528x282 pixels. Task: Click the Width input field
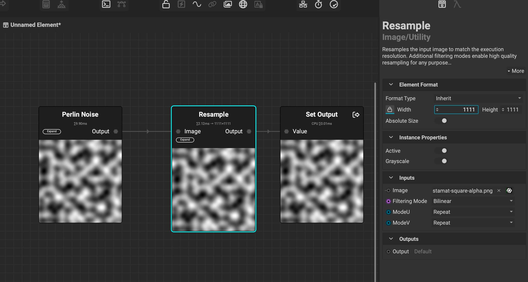point(456,110)
